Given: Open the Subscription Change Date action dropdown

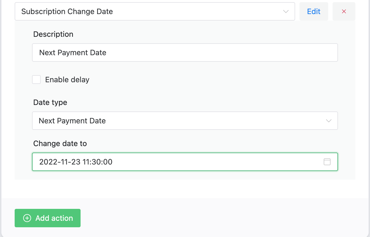Looking at the screenshot, I should click(155, 11).
